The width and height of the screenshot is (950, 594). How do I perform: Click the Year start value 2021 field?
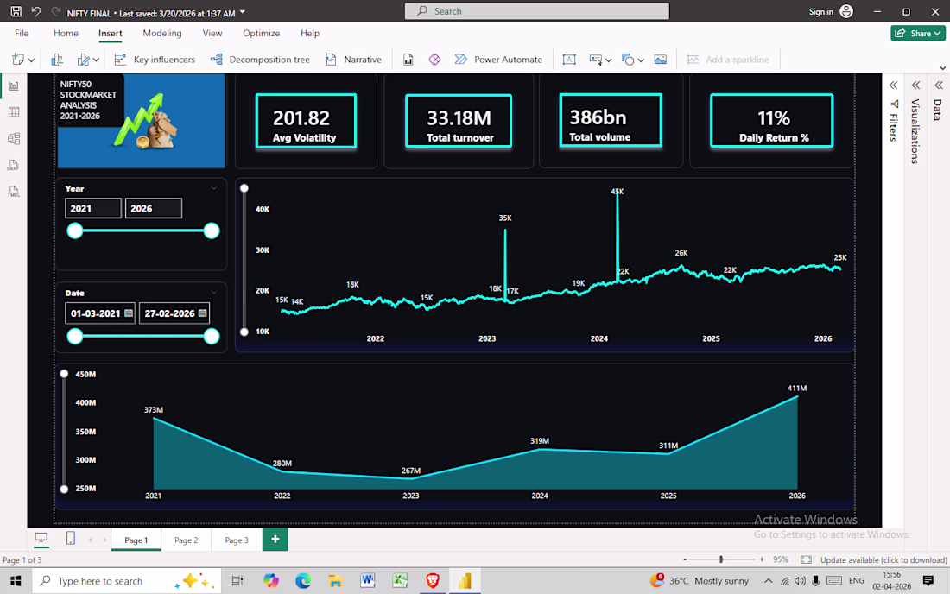tap(93, 208)
